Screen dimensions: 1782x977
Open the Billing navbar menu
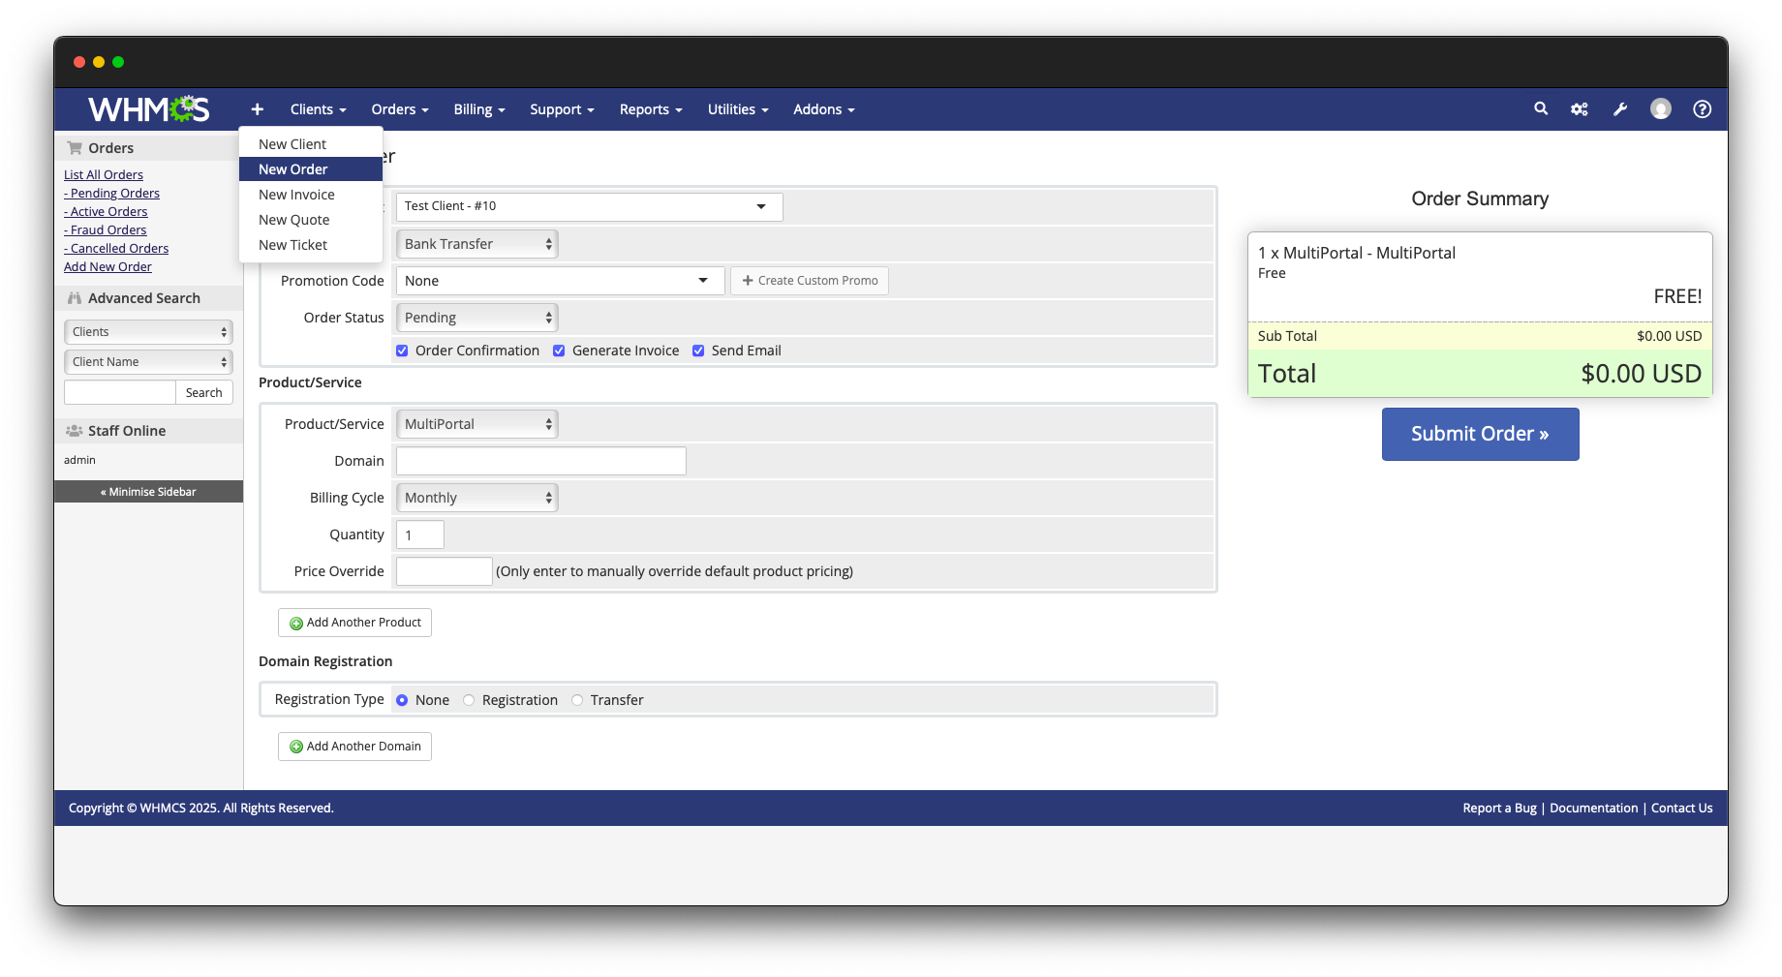479,109
